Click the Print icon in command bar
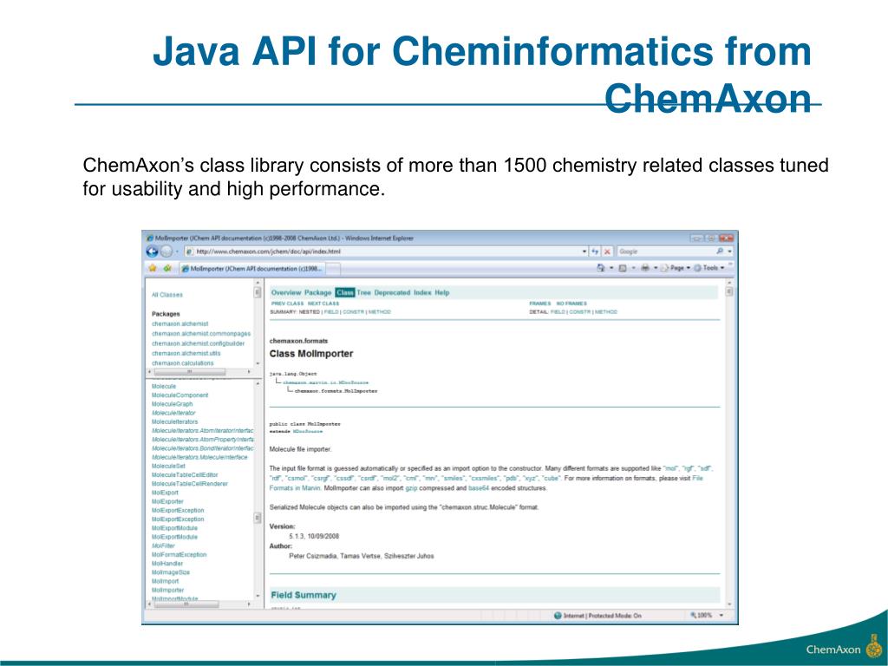The width and height of the screenshot is (888, 666). point(645,268)
